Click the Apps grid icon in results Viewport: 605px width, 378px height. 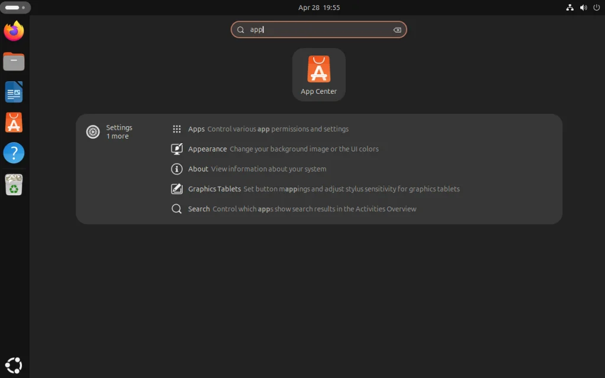[177, 129]
